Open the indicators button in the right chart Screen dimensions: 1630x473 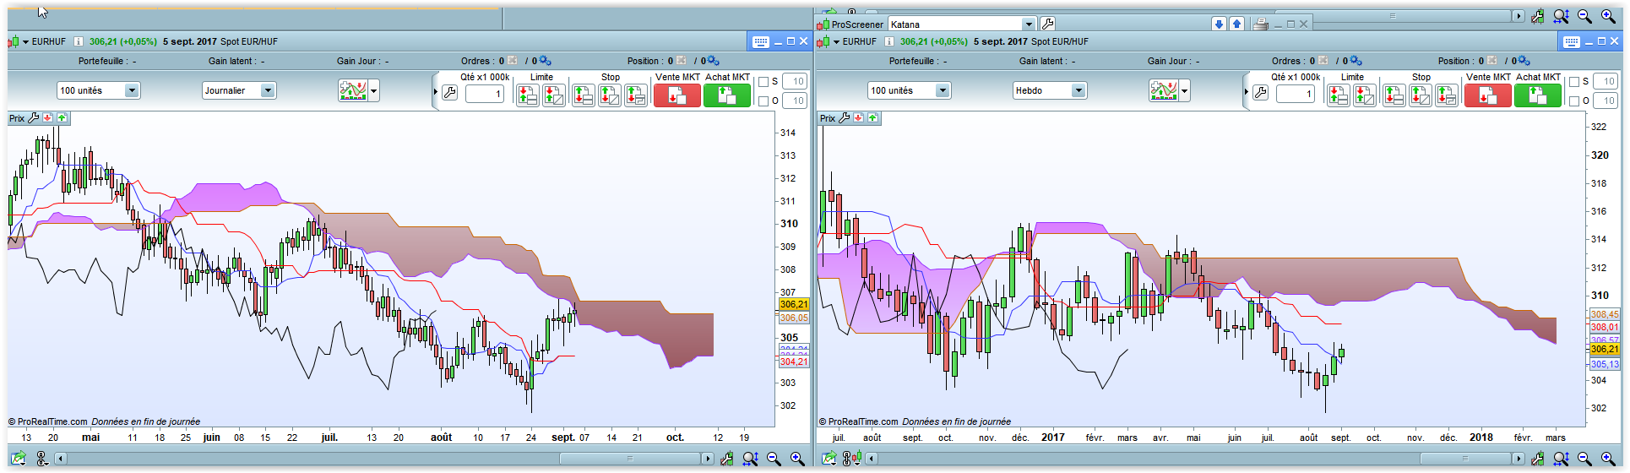tap(1164, 90)
